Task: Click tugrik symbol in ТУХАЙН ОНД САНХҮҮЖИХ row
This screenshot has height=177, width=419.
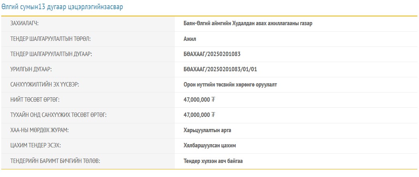Action: click(213, 115)
